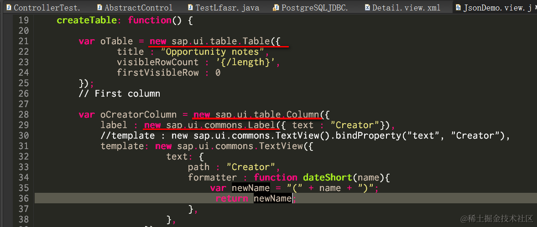Open the PostgreSQLJDBC editor tab

click(x=311, y=8)
